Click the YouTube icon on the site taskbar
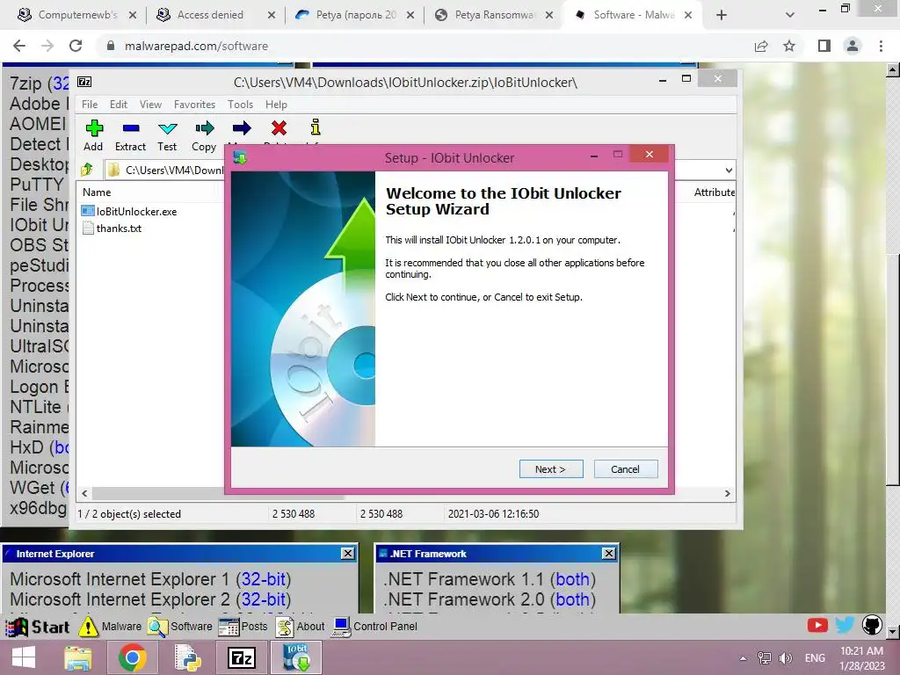 pos(817,625)
